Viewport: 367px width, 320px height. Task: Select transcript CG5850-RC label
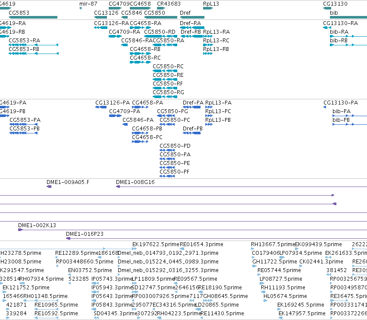click(168, 67)
